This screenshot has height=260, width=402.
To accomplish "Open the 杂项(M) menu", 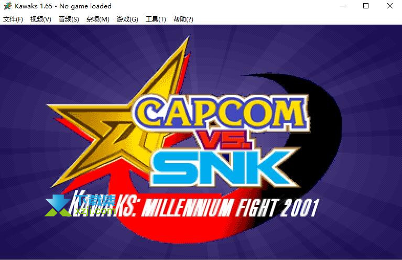I will click(97, 19).
